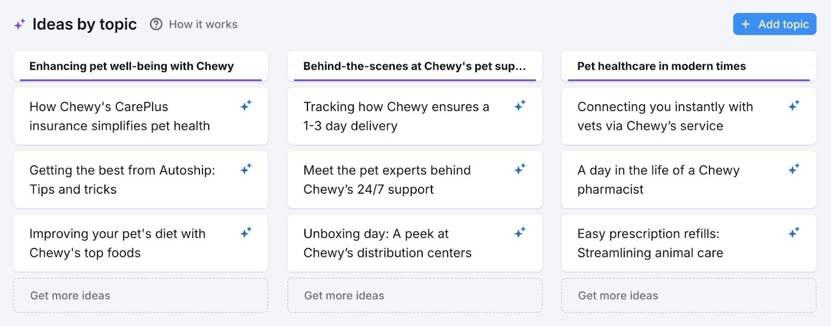Click the sparkle icon on the 24/7 support experts idea
This screenshot has width=831, height=326.
tap(520, 170)
